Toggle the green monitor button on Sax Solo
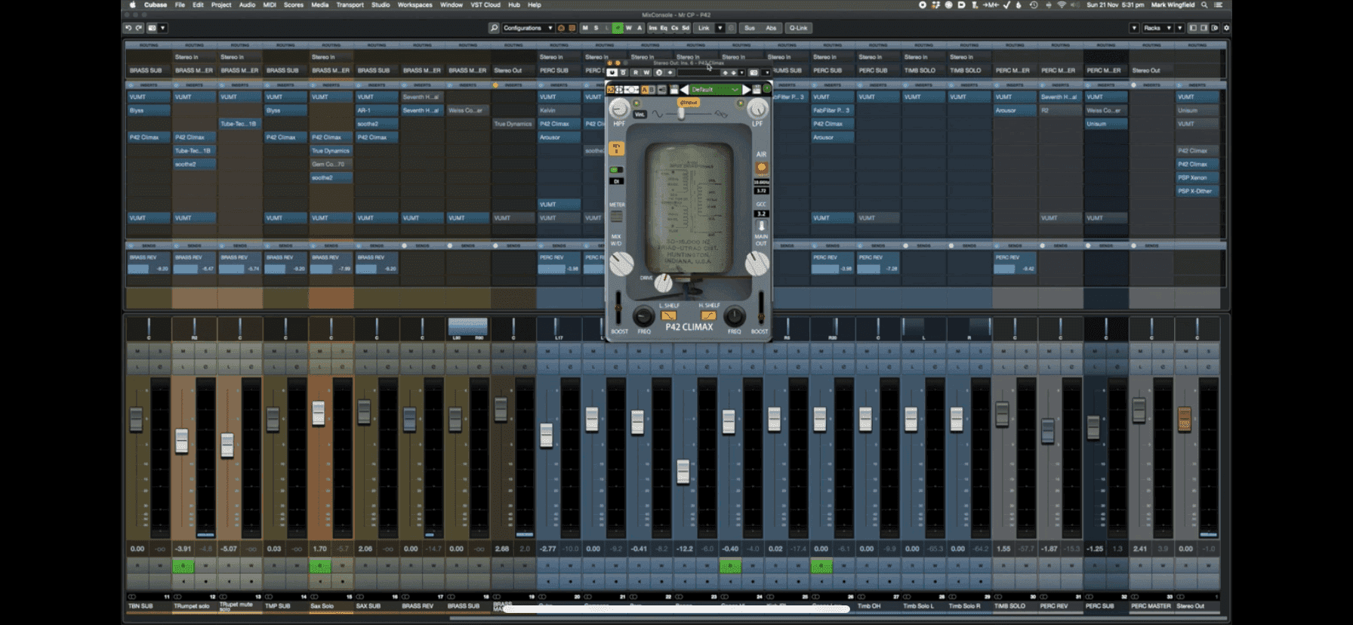The image size is (1353, 625). point(320,566)
